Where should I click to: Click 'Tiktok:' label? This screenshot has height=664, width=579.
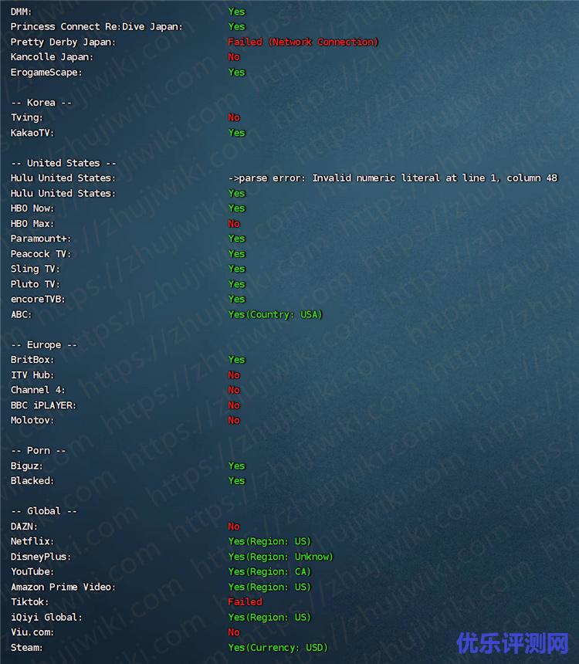29,602
